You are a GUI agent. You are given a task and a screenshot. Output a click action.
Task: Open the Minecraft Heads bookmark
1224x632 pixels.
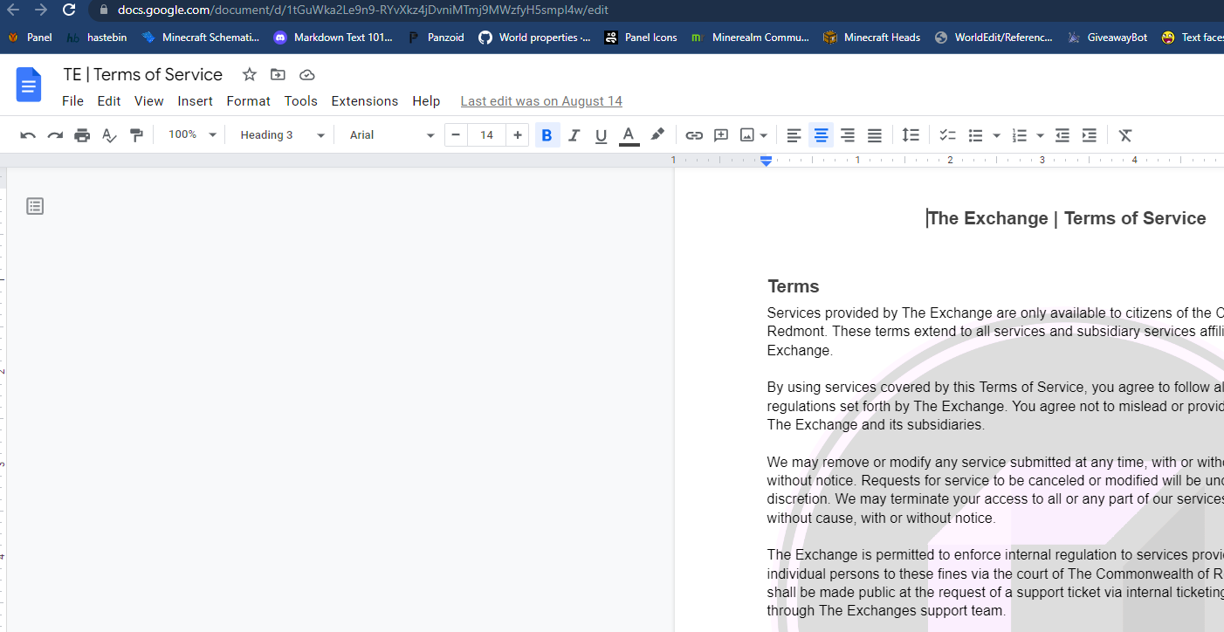(x=872, y=38)
